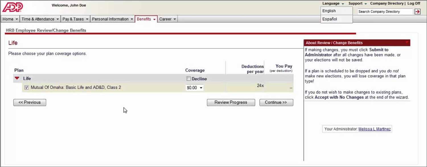The image size is (427, 167).
Task: Open the Personal Information menu
Action: click(x=112, y=19)
